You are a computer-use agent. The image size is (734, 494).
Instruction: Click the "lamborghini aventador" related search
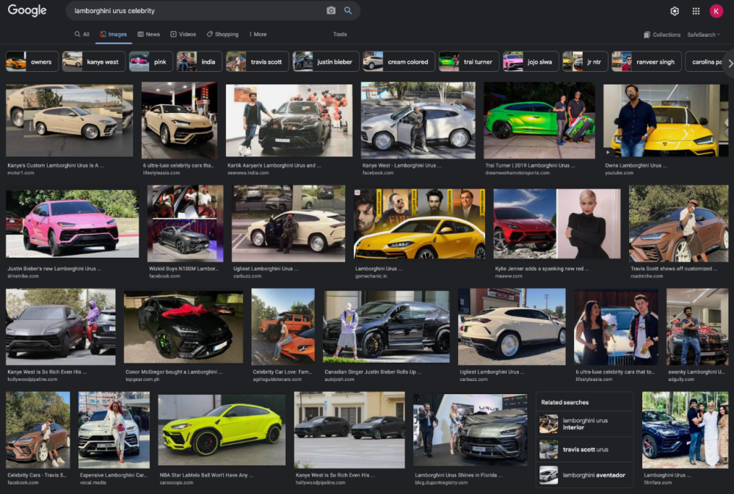585,475
